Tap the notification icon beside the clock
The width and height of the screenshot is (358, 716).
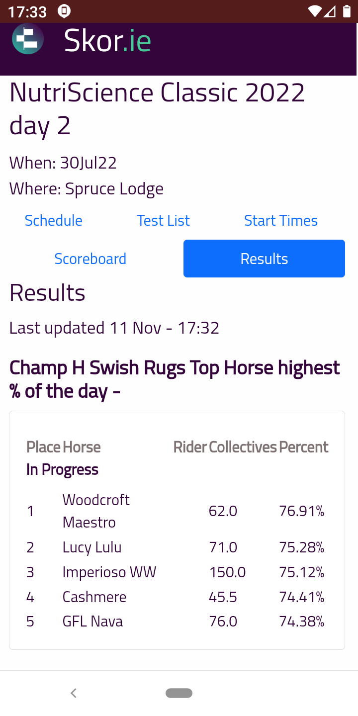tap(64, 11)
